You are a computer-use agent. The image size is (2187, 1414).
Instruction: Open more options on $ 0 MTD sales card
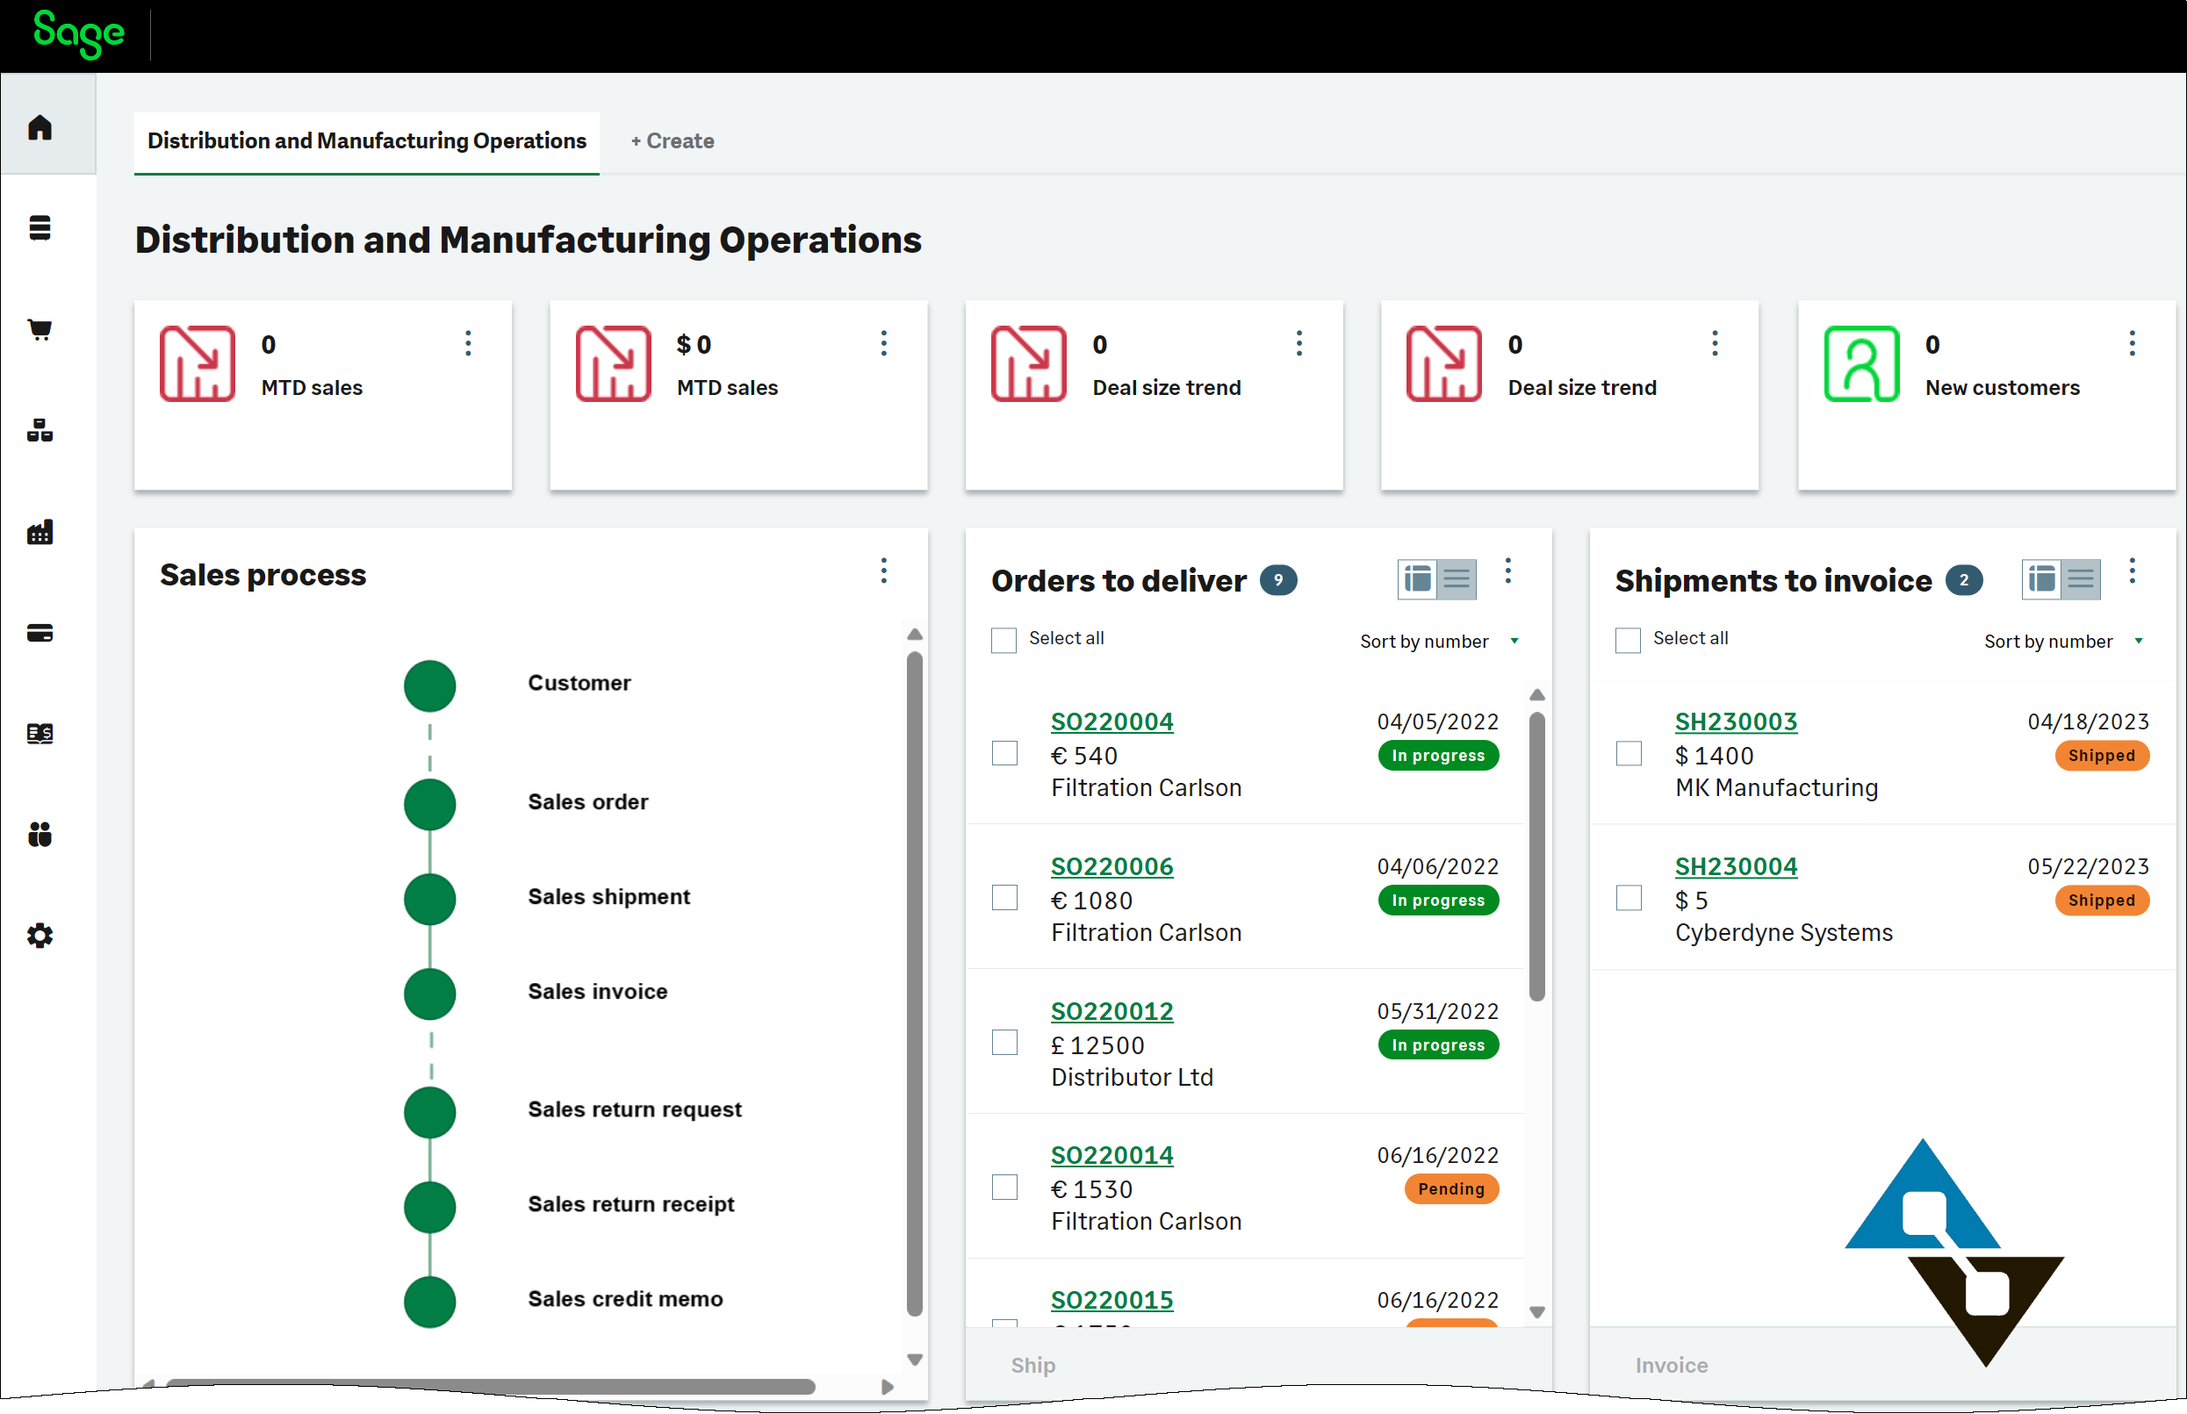[x=883, y=343]
